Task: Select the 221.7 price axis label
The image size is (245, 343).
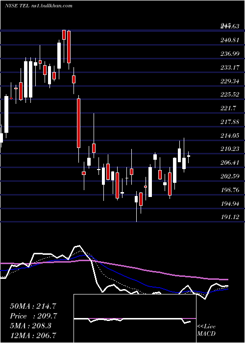Action: point(228,108)
